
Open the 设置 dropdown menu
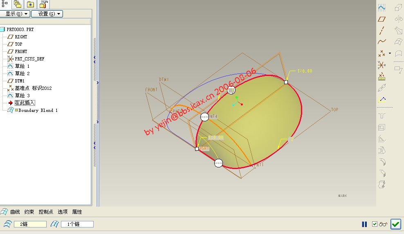pos(47,14)
